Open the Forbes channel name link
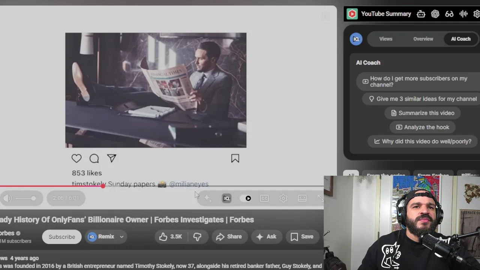480x270 pixels. [x=7, y=233]
